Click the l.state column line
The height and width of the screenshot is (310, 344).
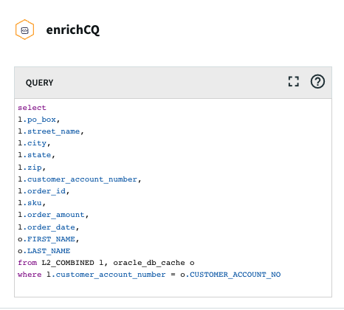click(36, 155)
